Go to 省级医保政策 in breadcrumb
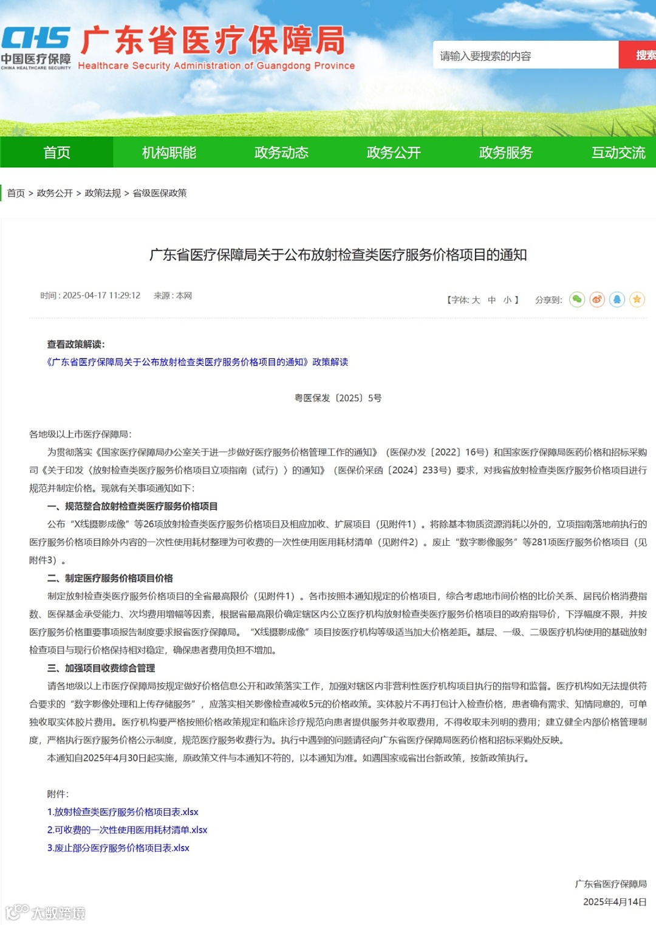Viewport: 656px width, 925px height. (x=160, y=193)
